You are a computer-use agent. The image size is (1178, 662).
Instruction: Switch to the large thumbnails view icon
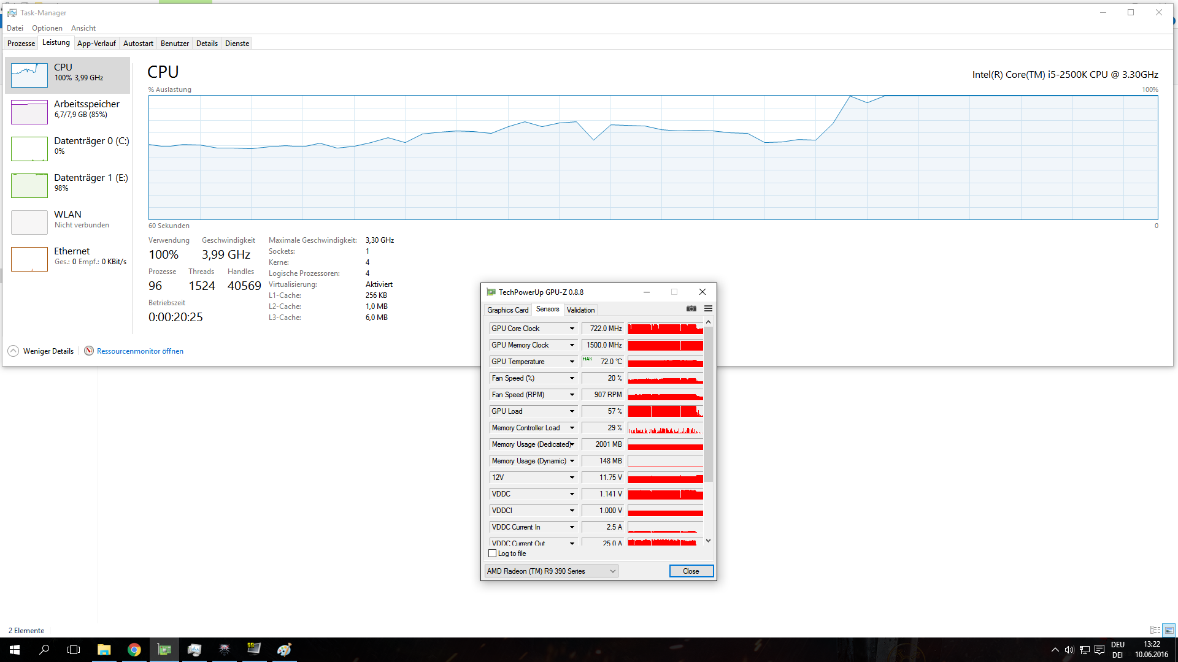pos(1169,630)
